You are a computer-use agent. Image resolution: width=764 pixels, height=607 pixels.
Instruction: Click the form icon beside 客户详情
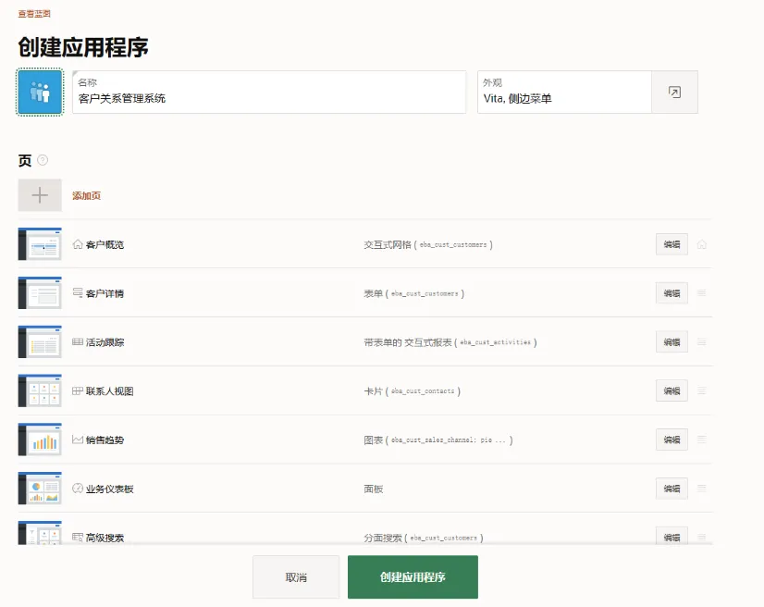78,293
